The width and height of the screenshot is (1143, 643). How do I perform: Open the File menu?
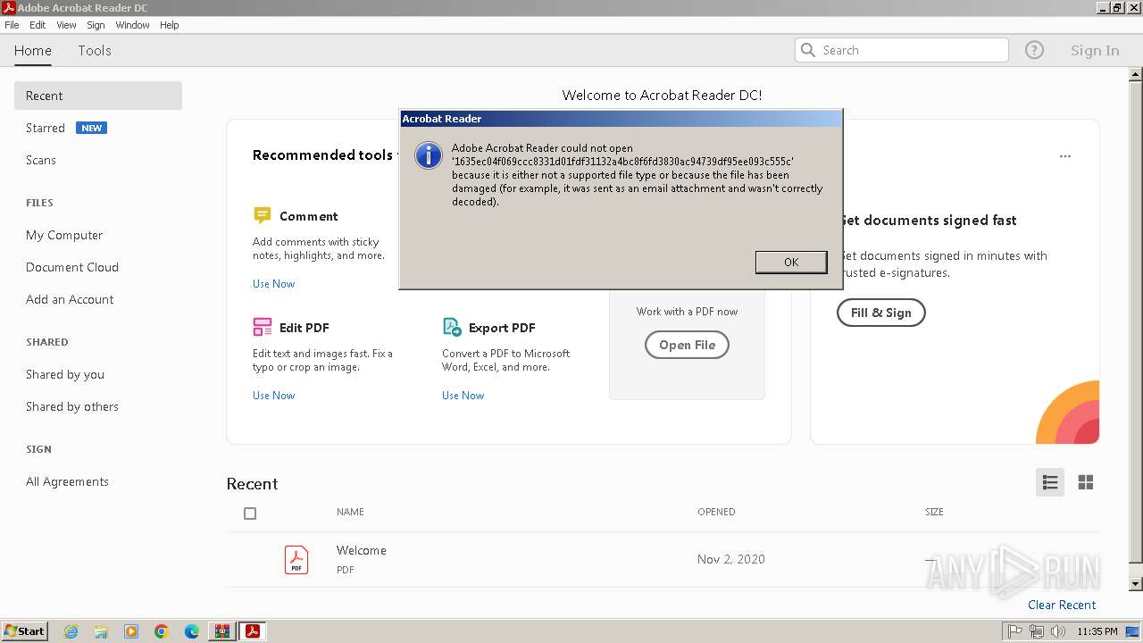(12, 25)
